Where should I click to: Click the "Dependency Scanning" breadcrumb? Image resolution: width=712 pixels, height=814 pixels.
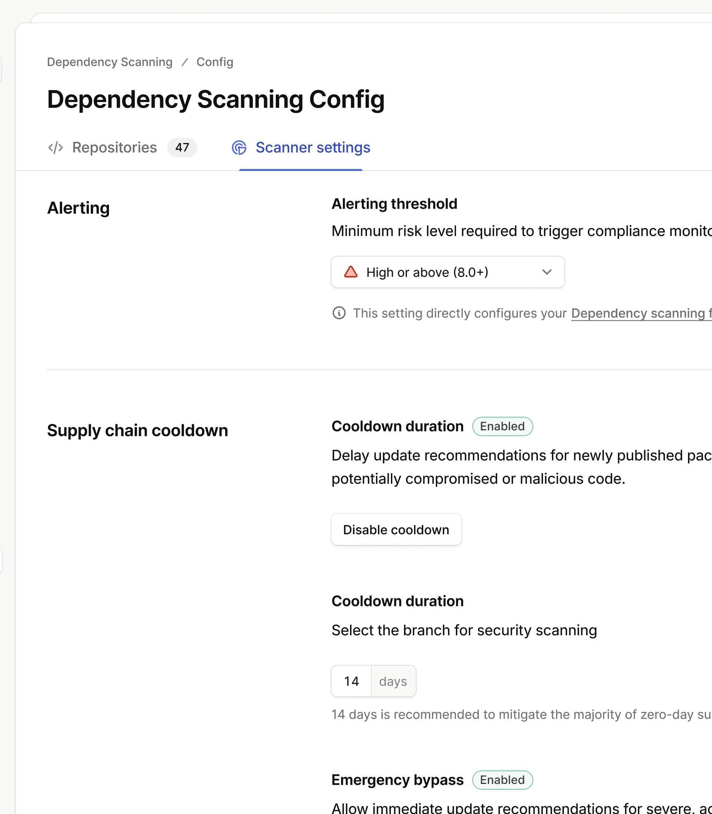click(x=110, y=62)
